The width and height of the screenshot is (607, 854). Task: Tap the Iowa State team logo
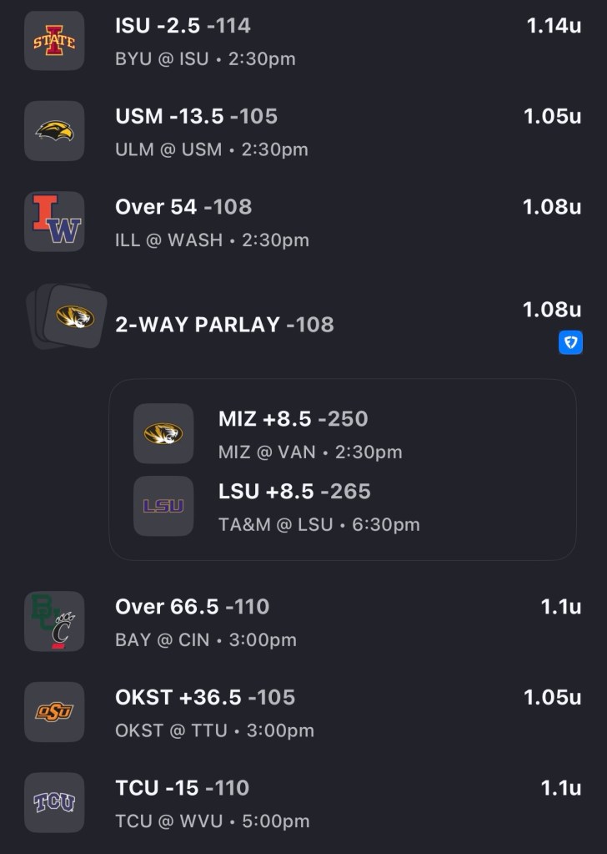54,41
